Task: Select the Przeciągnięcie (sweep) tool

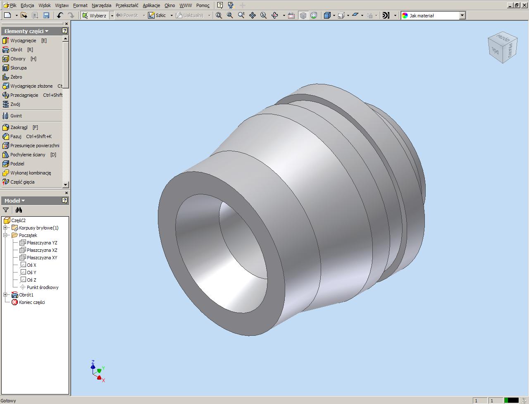Action: [x=32, y=95]
